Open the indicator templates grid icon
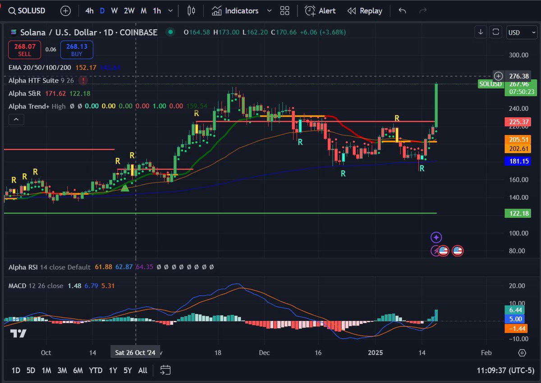 (284, 11)
